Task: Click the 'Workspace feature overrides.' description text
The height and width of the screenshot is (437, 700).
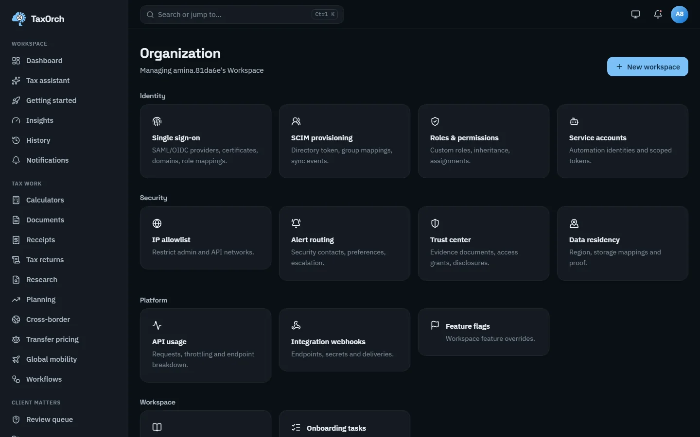Action: [x=490, y=338]
